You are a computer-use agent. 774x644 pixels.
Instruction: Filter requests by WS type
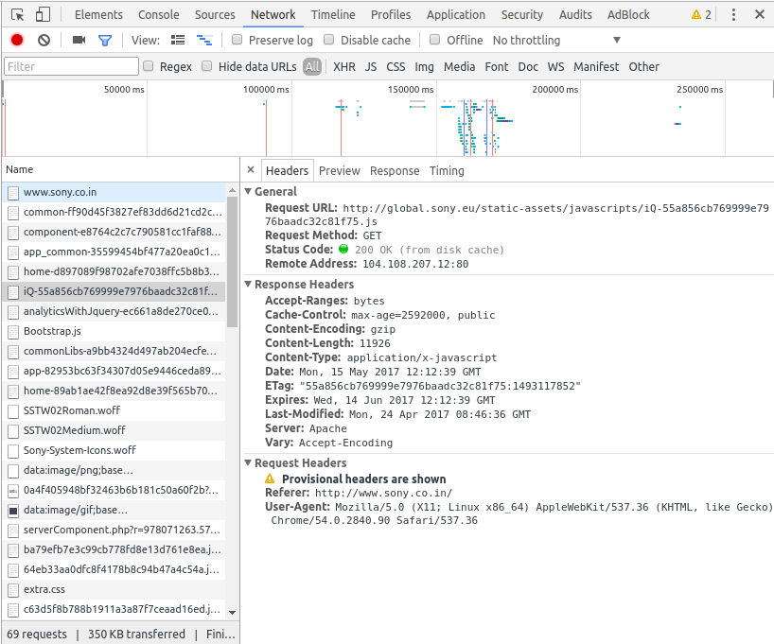555,66
